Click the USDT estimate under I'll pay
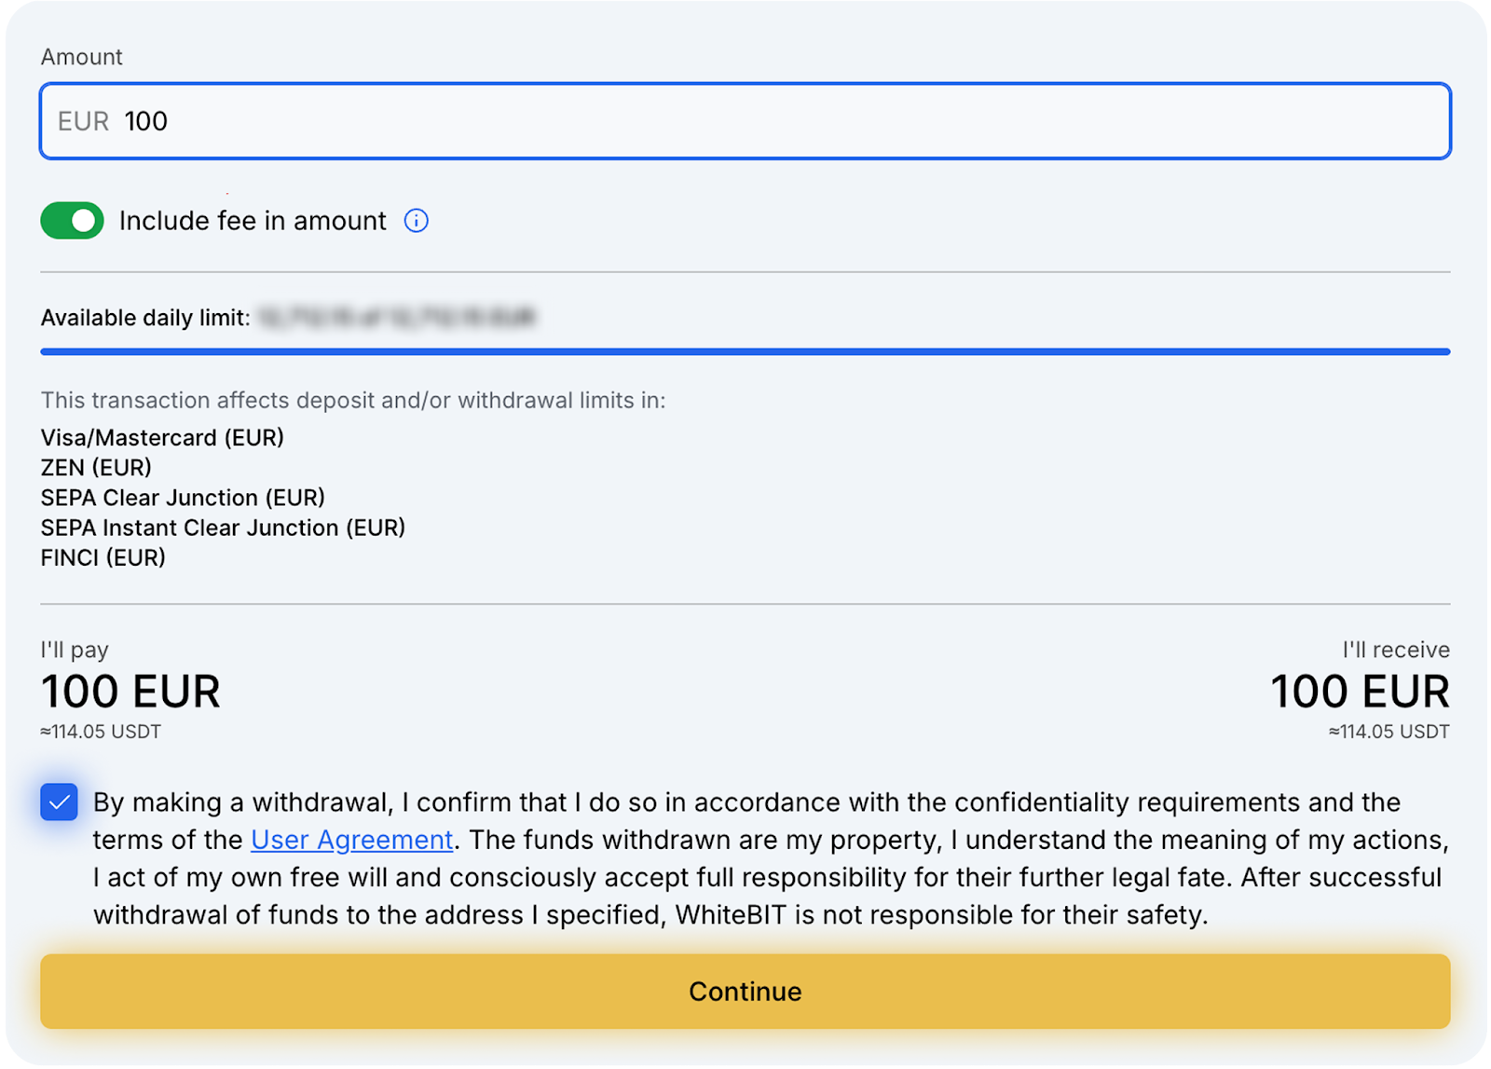 click(101, 732)
